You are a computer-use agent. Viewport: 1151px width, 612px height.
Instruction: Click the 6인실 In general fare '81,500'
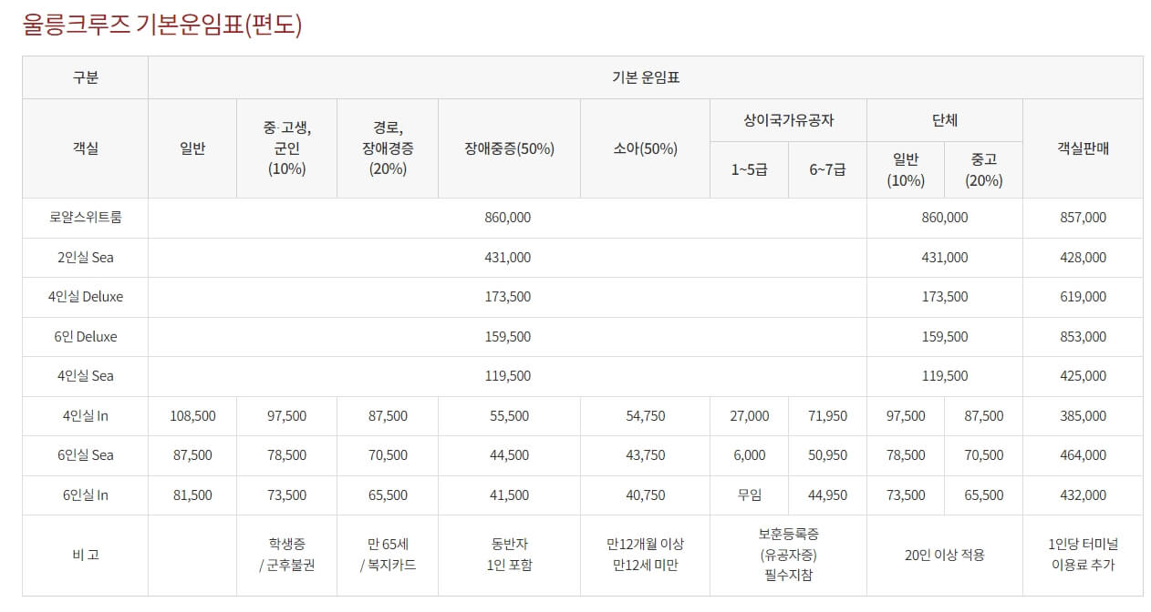pyautogui.click(x=192, y=495)
